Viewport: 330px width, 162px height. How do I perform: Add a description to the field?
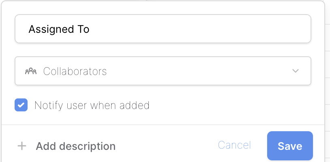click(x=66, y=146)
